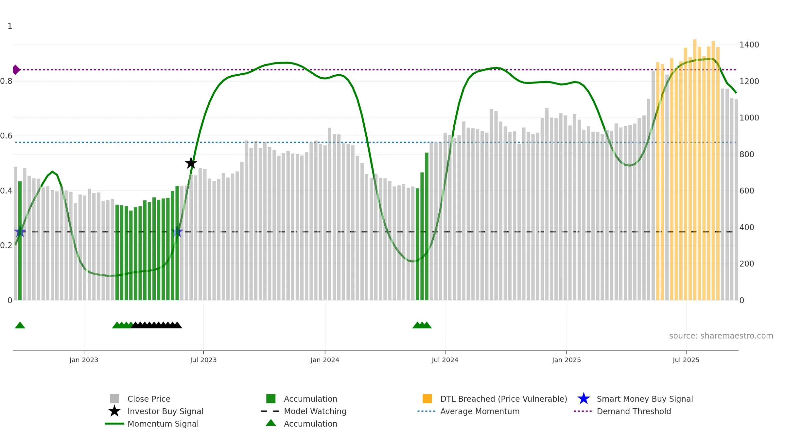Click the green triangles cluster near June 2024
This screenshot has height=442, width=785.
pyautogui.click(x=422, y=325)
